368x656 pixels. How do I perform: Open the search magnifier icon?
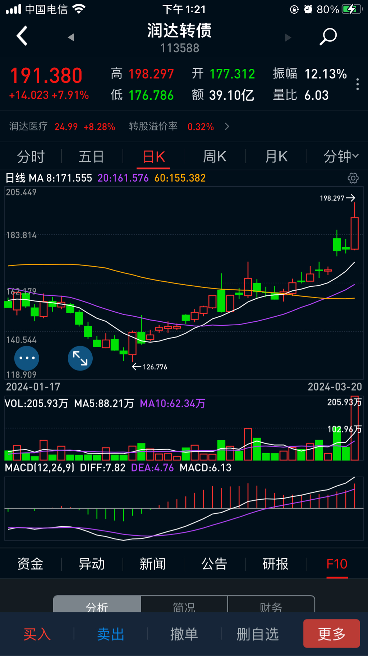coord(328,36)
